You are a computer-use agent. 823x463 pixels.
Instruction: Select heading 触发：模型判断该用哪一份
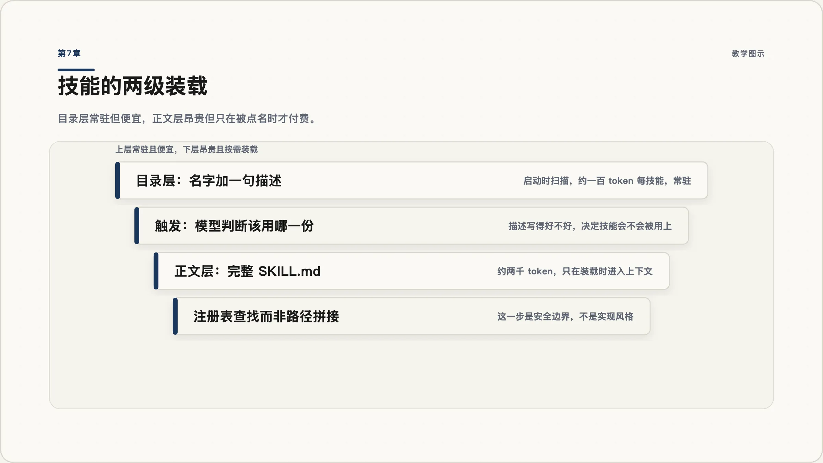coord(234,226)
